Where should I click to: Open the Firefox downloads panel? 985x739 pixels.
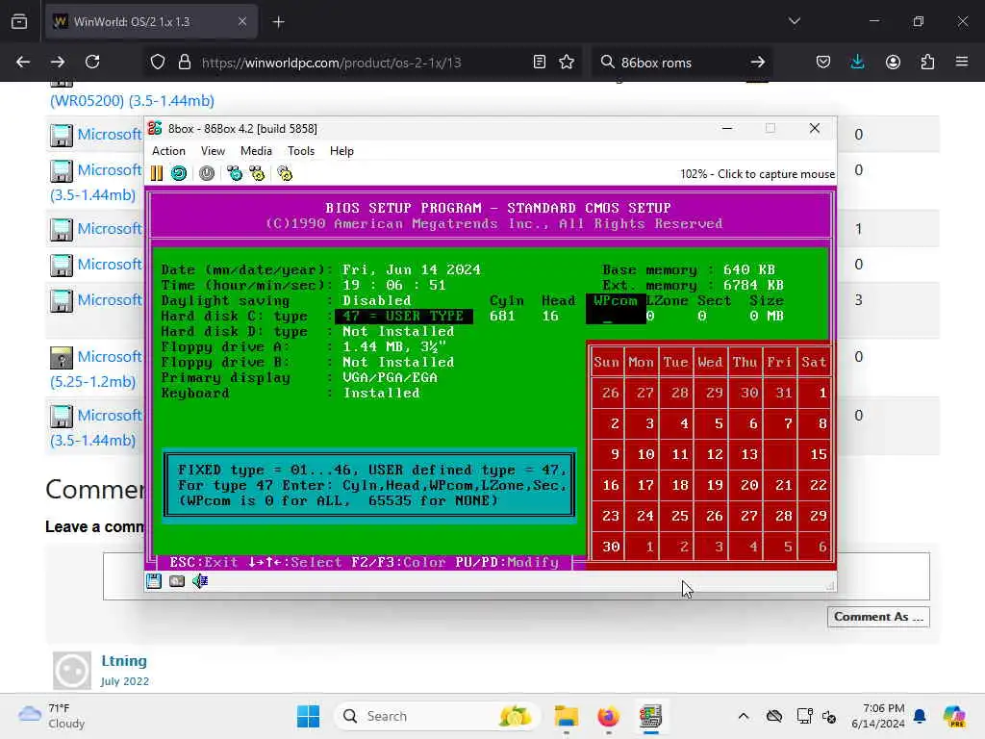[x=857, y=62]
